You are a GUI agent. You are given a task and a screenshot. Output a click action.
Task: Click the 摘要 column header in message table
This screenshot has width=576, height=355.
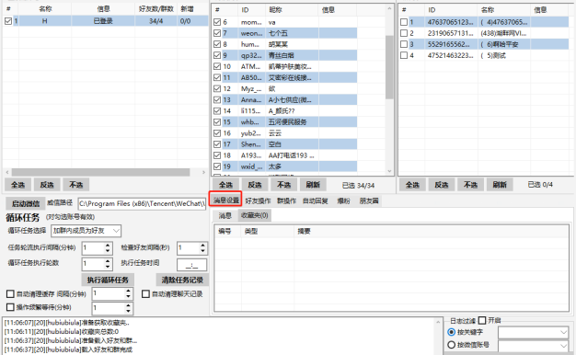(x=432, y=231)
